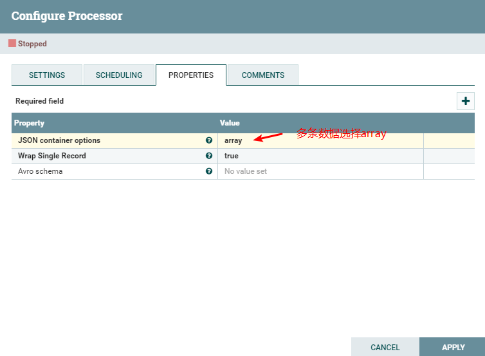Open help icon for Avro schema
485x356 pixels.
point(209,171)
